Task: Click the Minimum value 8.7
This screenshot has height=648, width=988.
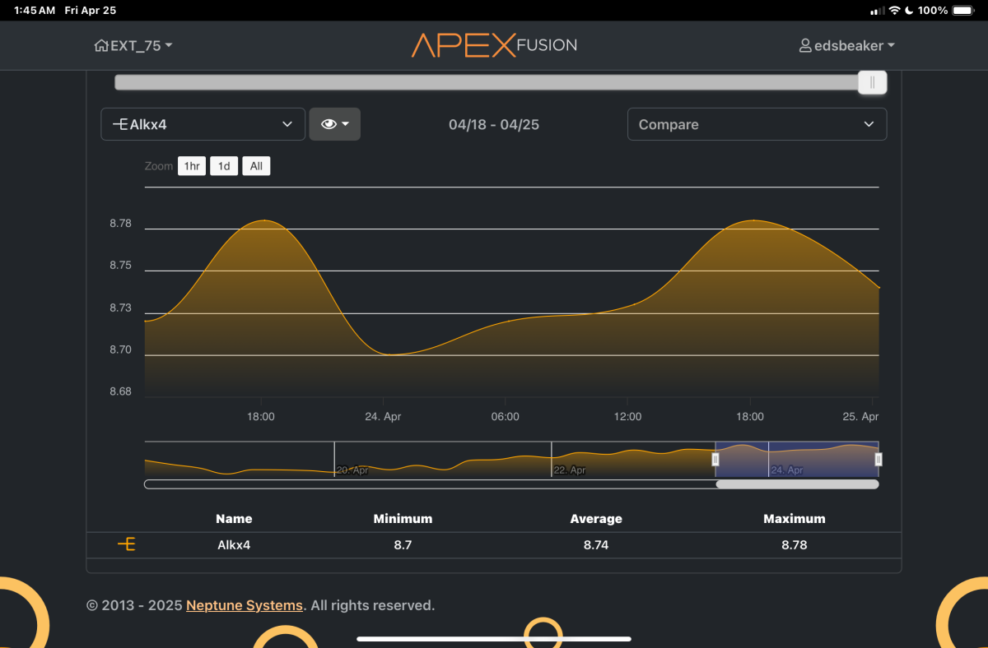Action: pyautogui.click(x=403, y=544)
